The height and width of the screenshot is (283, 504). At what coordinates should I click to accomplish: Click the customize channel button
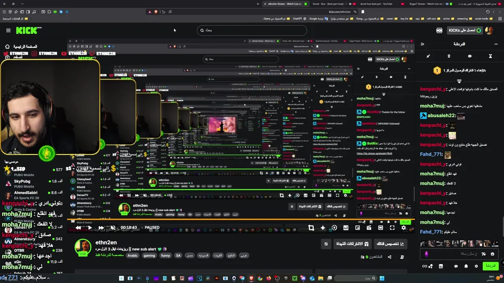pyautogui.click(x=390, y=244)
